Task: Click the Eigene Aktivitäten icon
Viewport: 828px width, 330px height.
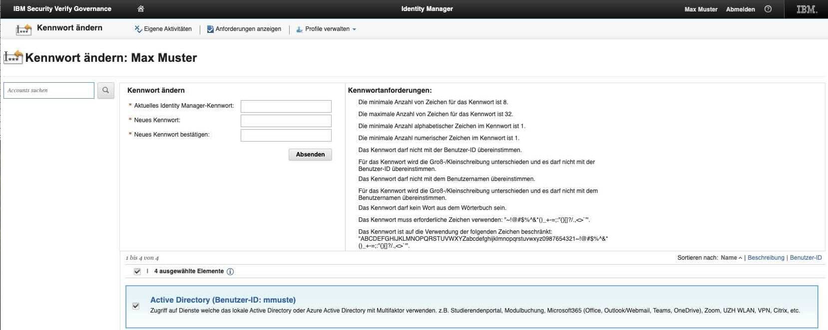Action: (x=138, y=29)
